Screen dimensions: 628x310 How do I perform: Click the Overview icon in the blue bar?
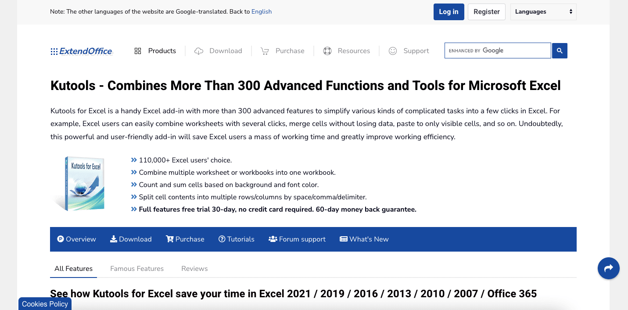pos(61,239)
